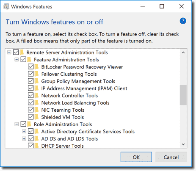Image resolution: width=196 pixels, height=171 pixels.
Task: Open the help question mark icon
Action: [183, 21]
